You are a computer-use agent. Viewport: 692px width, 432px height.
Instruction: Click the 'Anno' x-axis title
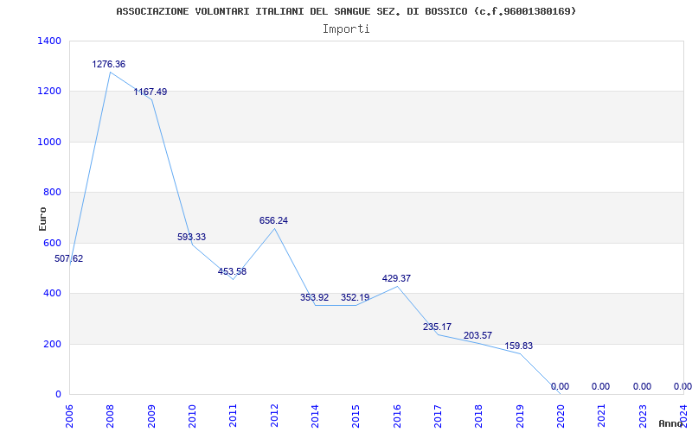[670, 423]
